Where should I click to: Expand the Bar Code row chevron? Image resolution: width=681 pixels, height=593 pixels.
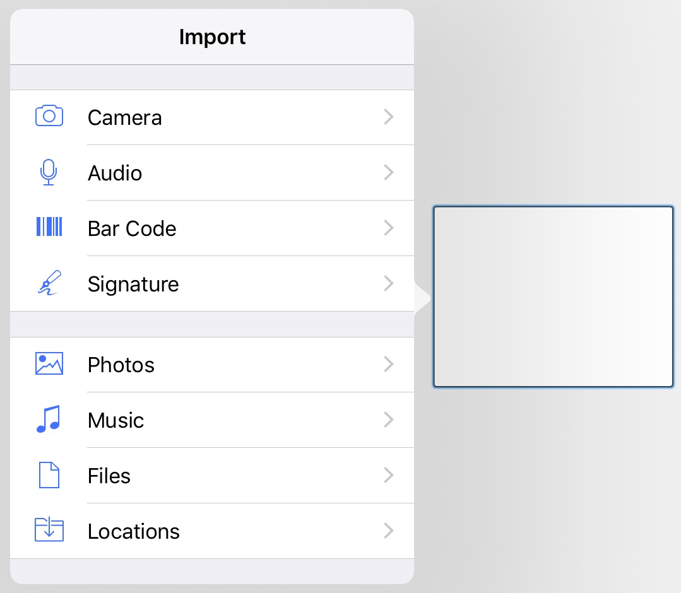coord(389,228)
